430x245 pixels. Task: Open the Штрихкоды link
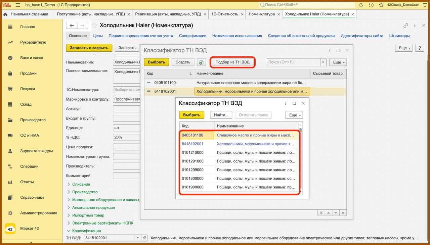399,36
